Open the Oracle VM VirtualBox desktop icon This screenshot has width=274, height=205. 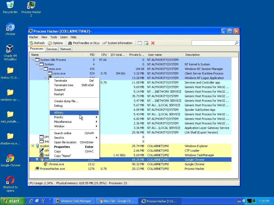(10, 53)
